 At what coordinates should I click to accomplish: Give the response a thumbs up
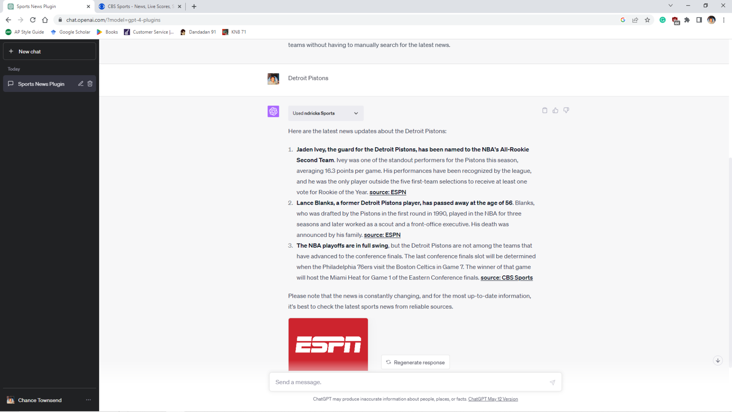[x=556, y=110]
